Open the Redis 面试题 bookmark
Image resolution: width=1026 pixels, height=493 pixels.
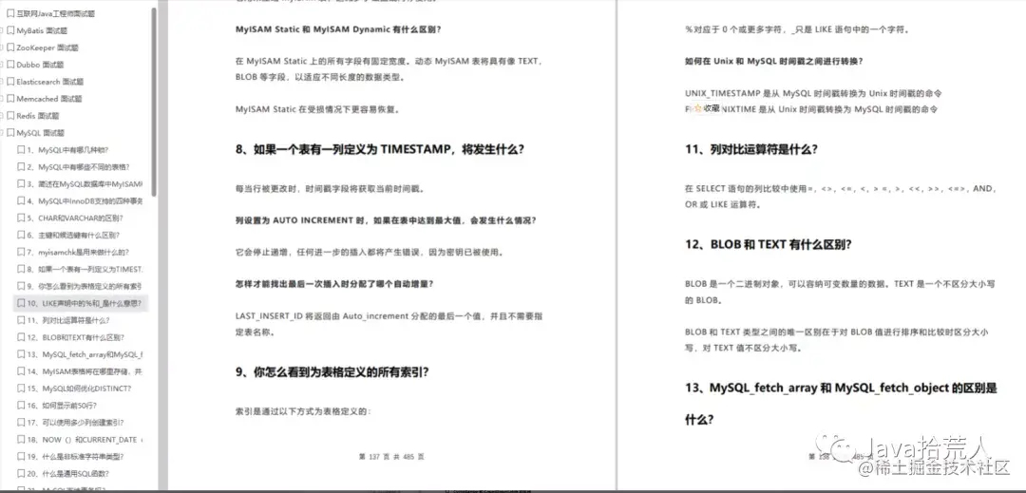click(38, 116)
